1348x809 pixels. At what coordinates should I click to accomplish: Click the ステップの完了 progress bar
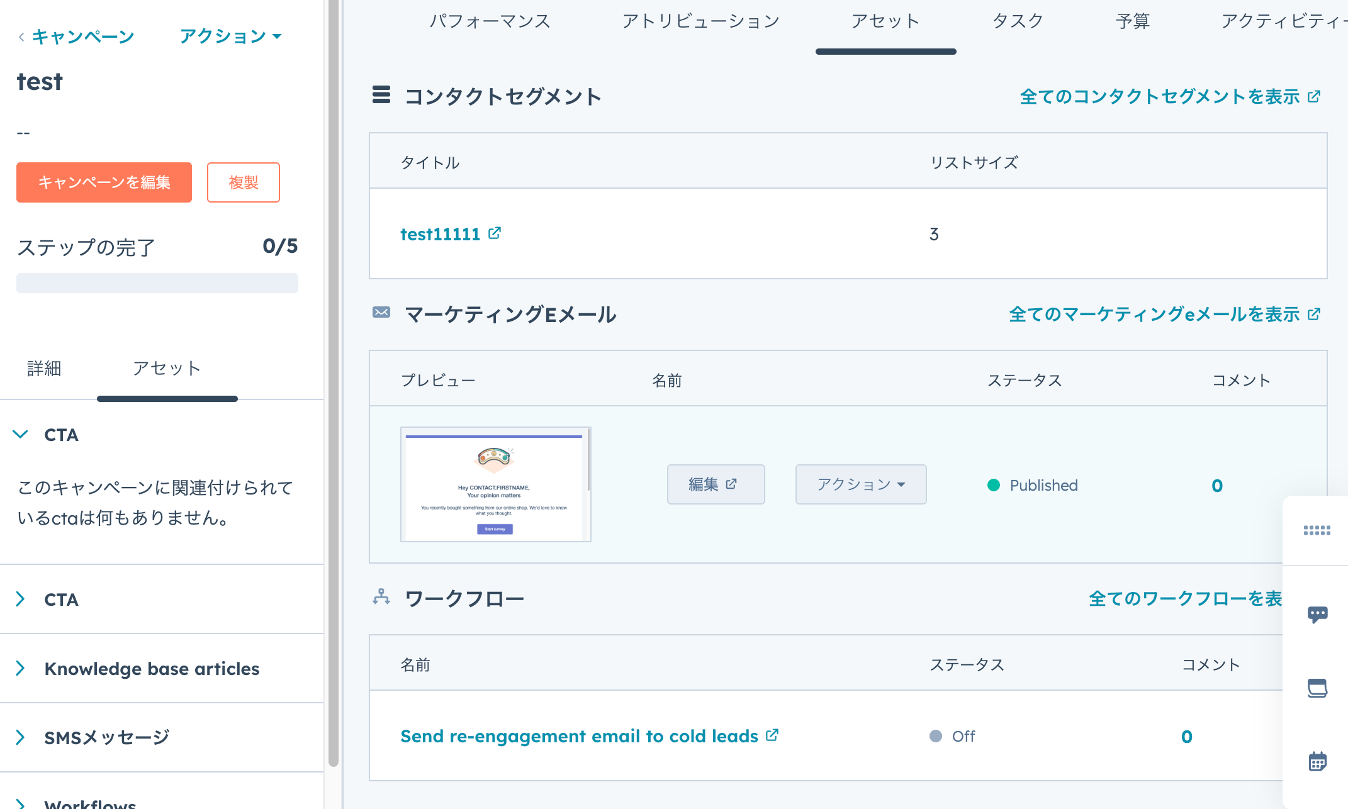(157, 283)
